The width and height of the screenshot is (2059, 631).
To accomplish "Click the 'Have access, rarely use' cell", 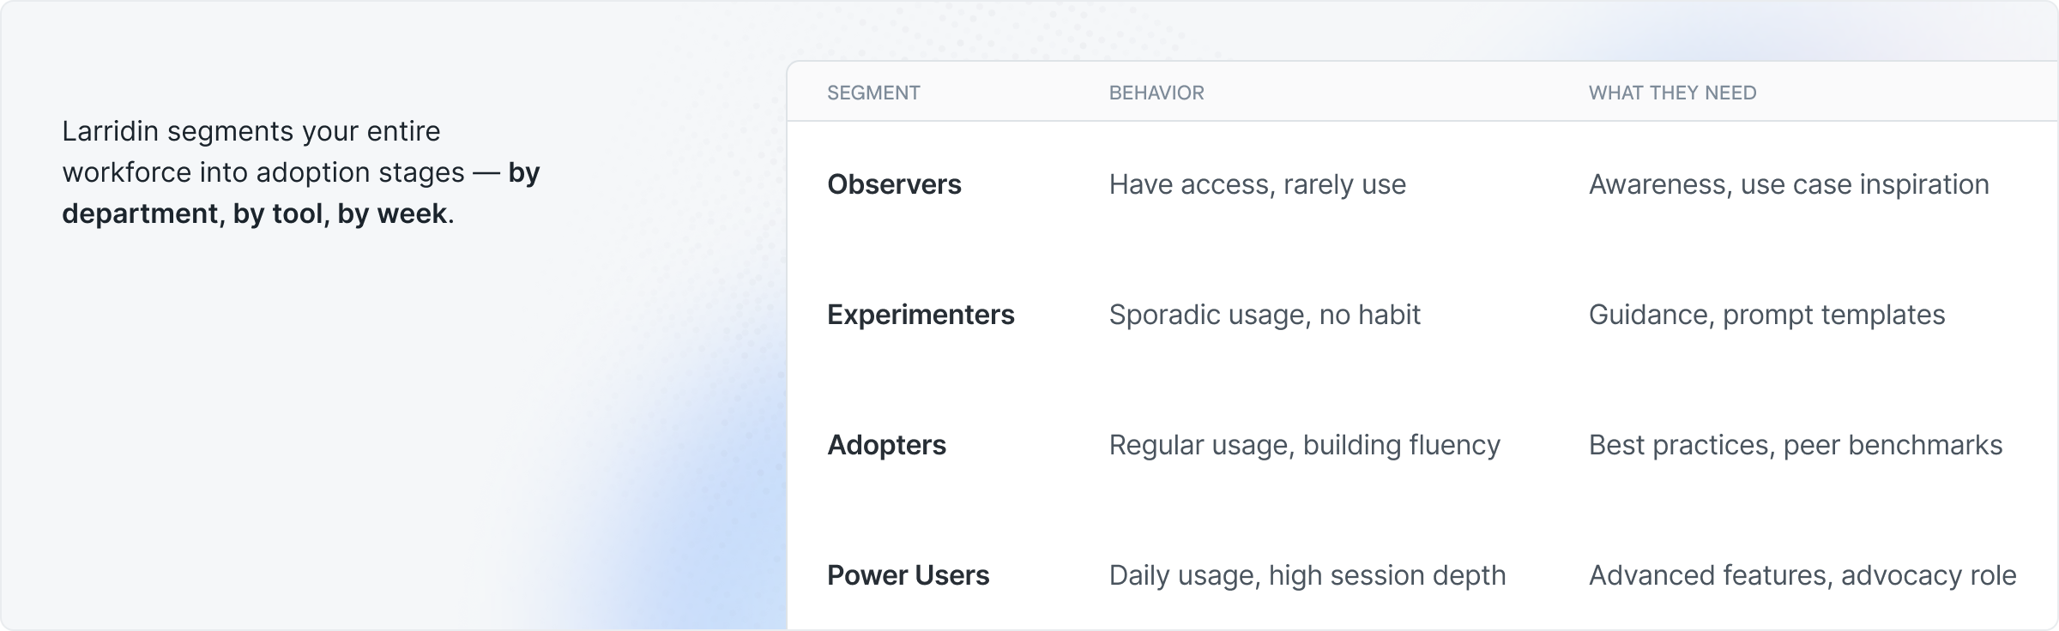I will pos(1257,184).
